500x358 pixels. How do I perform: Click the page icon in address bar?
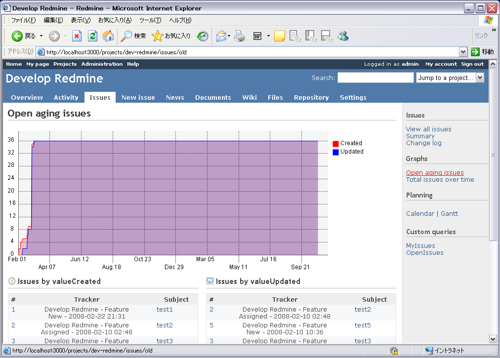coord(41,52)
